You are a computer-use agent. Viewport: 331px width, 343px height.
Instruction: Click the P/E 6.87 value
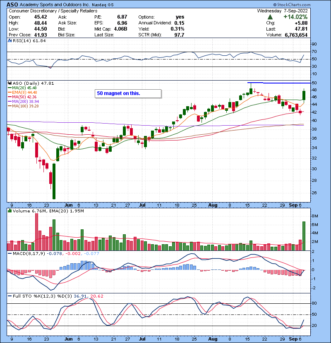(x=122, y=17)
